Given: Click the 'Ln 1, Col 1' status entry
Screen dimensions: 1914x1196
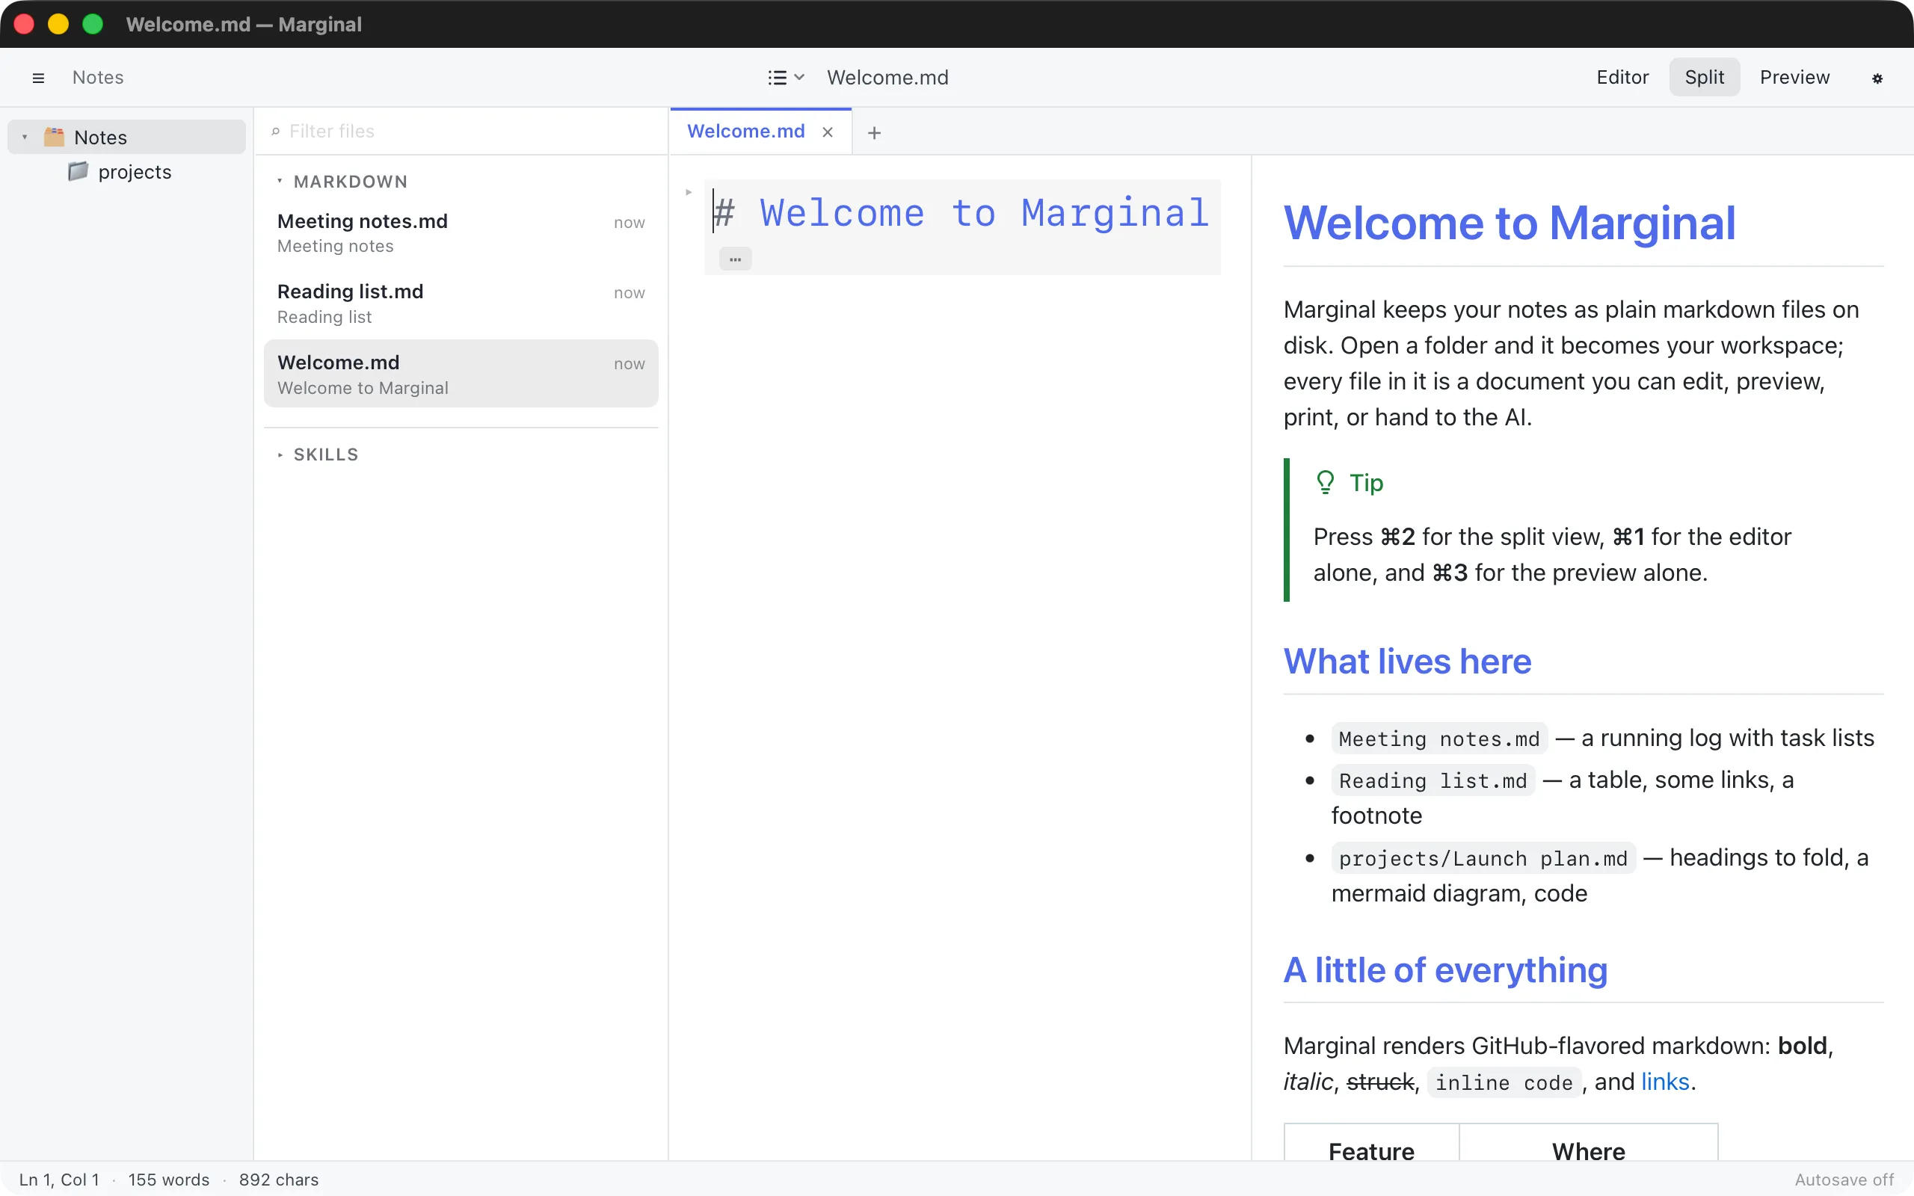Looking at the screenshot, I should pyautogui.click(x=59, y=1180).
